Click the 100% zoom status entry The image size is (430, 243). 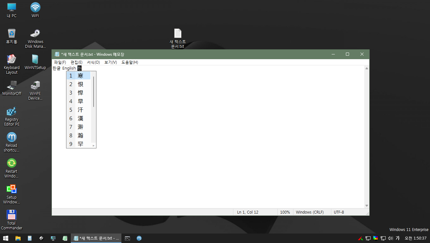[x=285, y=212]
